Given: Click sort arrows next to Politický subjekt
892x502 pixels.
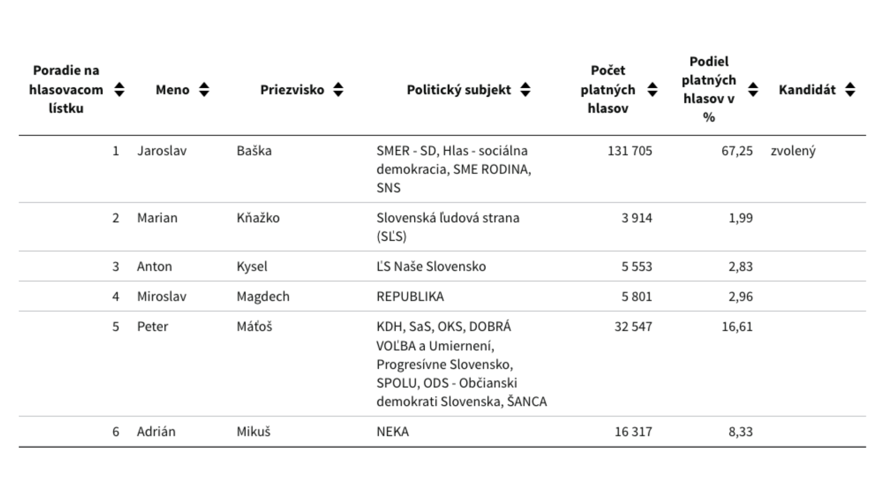Looking at the screenshot, I should [525, 89].
